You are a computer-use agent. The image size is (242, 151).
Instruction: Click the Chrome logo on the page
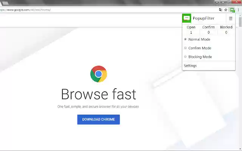[99, 74]
